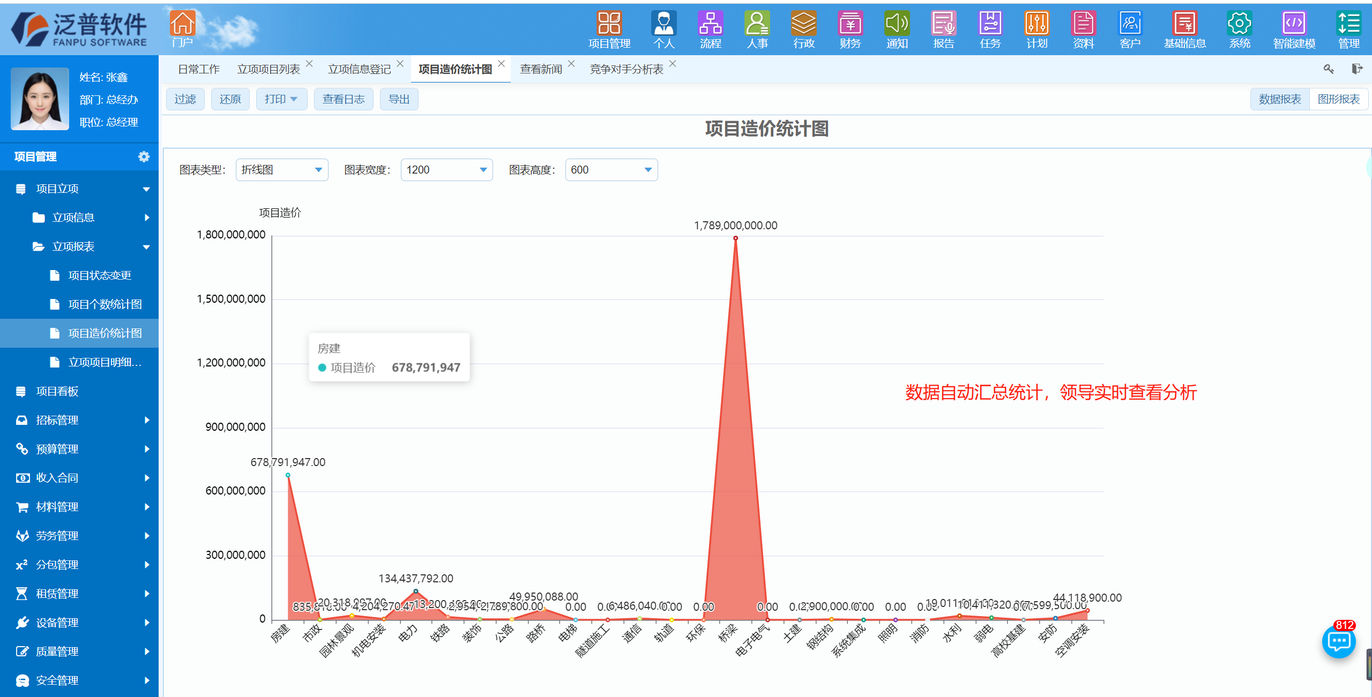The width and height of the screenshot is (1372, 697).
Task: Click the 导出 export button
Action: tap(399, 99)
